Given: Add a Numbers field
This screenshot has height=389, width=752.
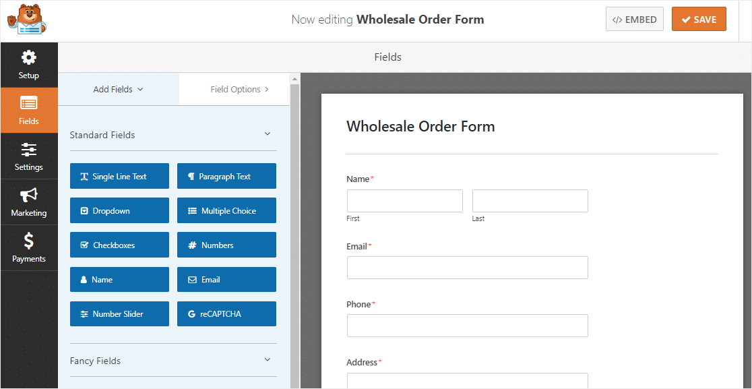Looking at the screenshot, I should click(226, 245).
